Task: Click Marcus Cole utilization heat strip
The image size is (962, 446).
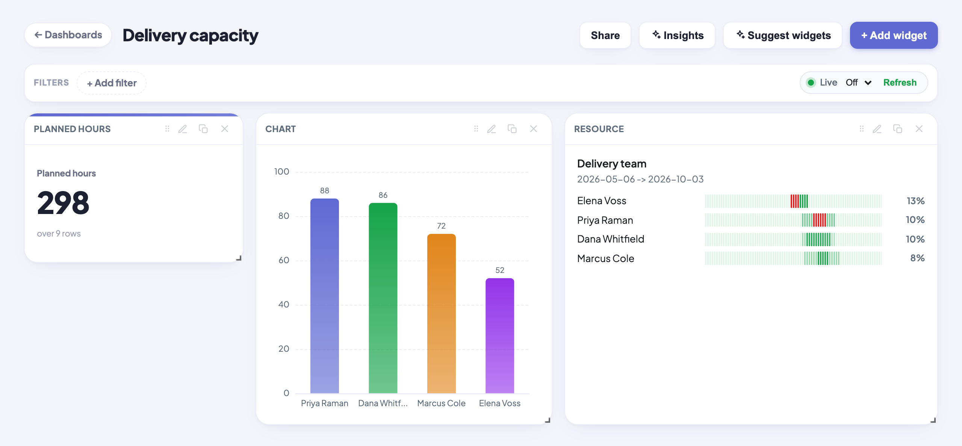Action: [x=793, y=258]
